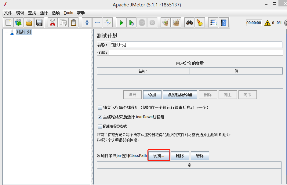Click the Shutdown test icon

152,23
